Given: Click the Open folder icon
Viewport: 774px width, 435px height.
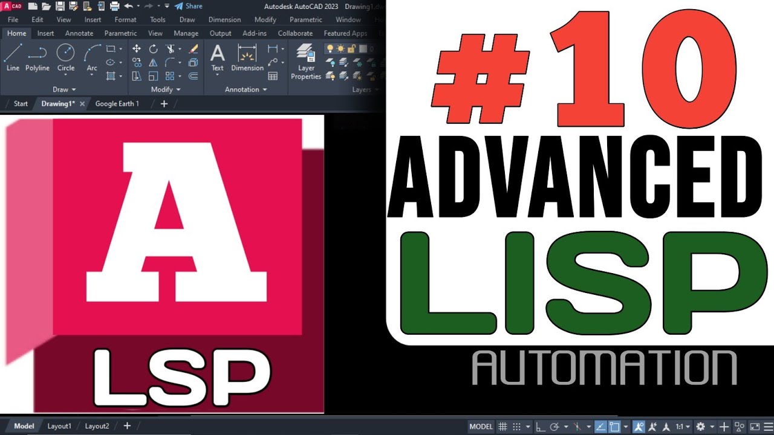Looking at the screenshot, I should point(46,6).
